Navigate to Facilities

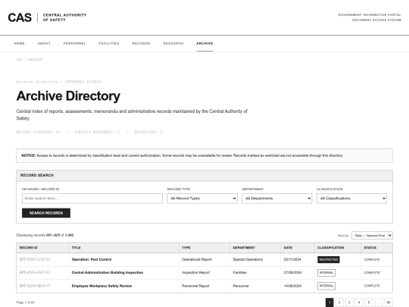109,43
